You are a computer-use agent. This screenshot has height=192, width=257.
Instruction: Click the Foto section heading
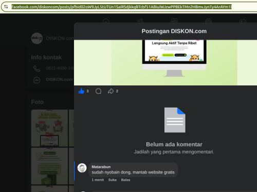tap(38, 102)
